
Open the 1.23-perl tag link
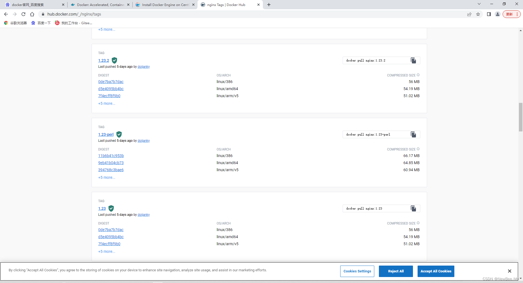pyautogui.click(x=106, y=134)
